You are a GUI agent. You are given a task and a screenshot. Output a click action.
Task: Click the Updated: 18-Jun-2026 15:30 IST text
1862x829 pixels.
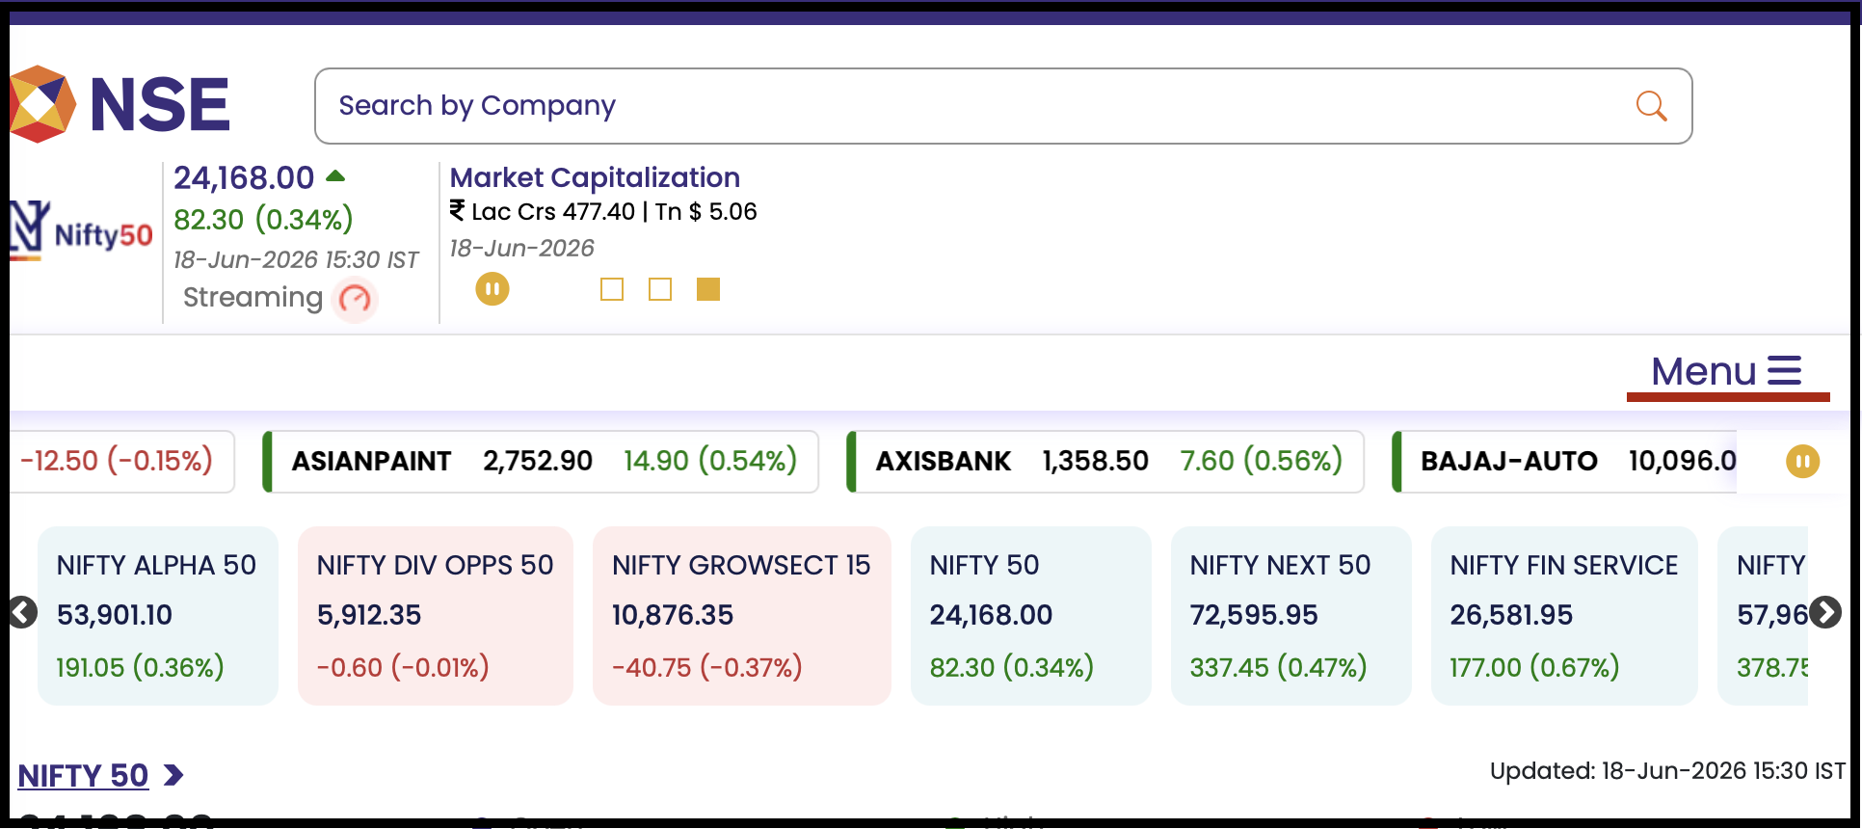coord(1667,771)
